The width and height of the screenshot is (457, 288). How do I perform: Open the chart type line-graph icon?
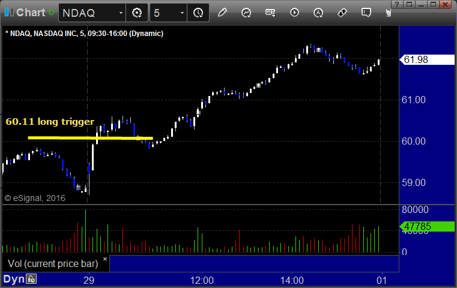pyautogui.click(x=246, y=13)
